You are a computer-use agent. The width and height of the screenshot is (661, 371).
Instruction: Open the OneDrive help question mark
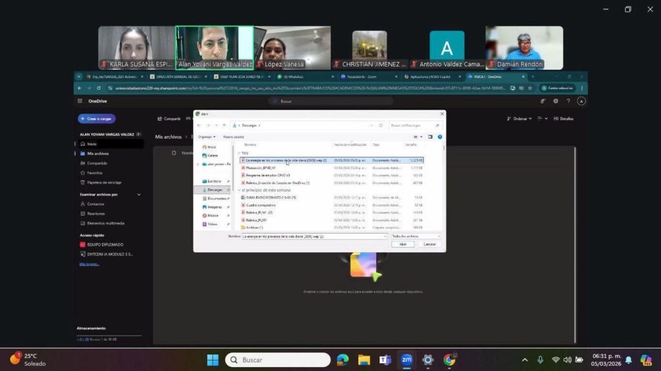(x=568, y=101)
